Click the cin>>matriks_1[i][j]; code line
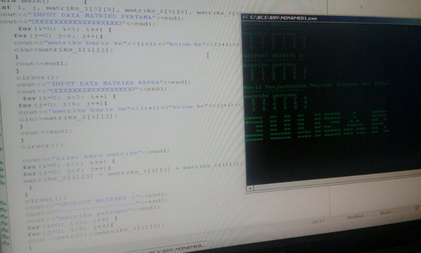The width and height of the screenshot is (421, 253). point(64,50)
